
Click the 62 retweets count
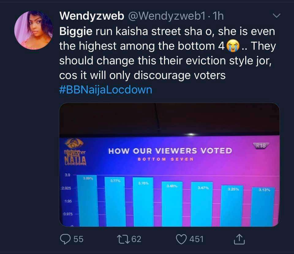tap(137, 239)
